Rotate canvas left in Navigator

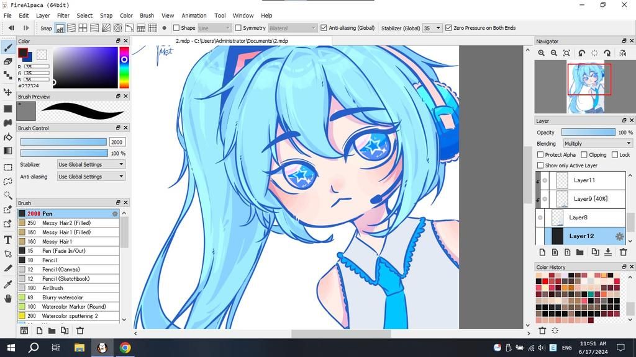point(581,53)
